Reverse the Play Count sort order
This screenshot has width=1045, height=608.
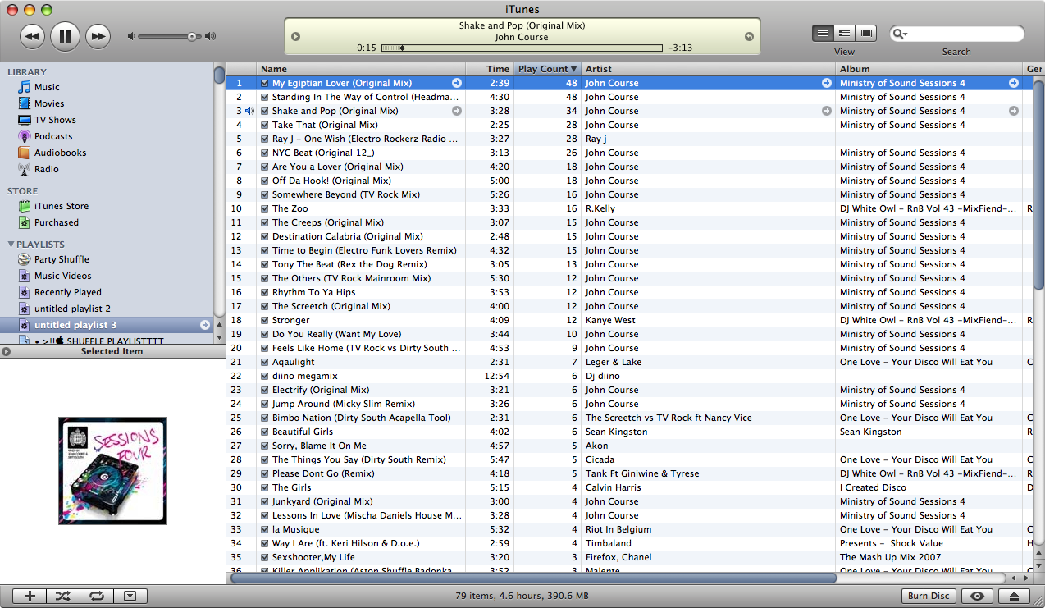click(x=547, y=69)
